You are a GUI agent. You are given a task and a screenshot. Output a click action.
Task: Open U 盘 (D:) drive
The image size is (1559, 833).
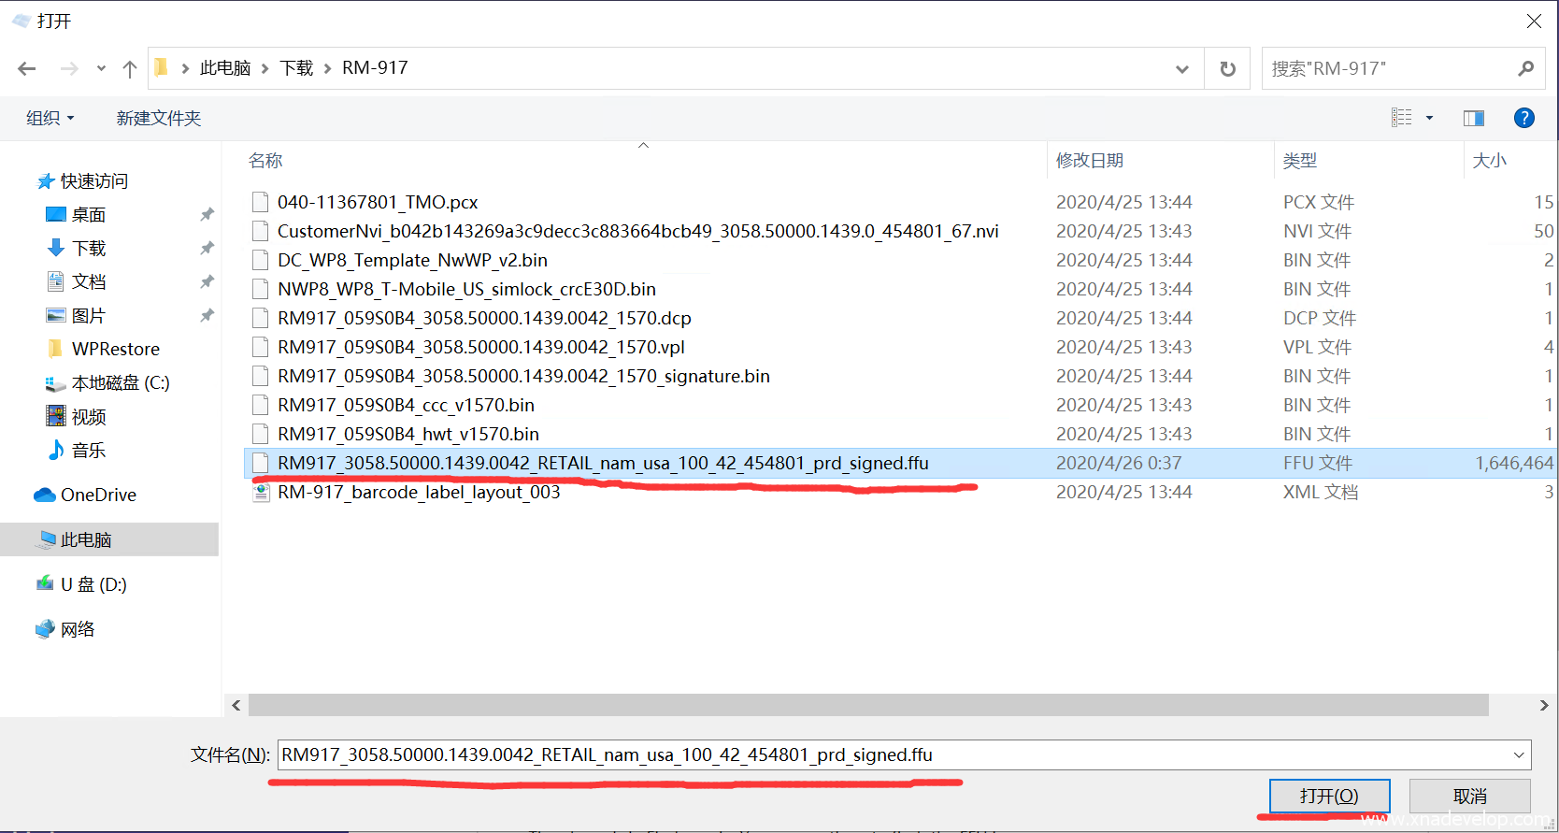93,584
